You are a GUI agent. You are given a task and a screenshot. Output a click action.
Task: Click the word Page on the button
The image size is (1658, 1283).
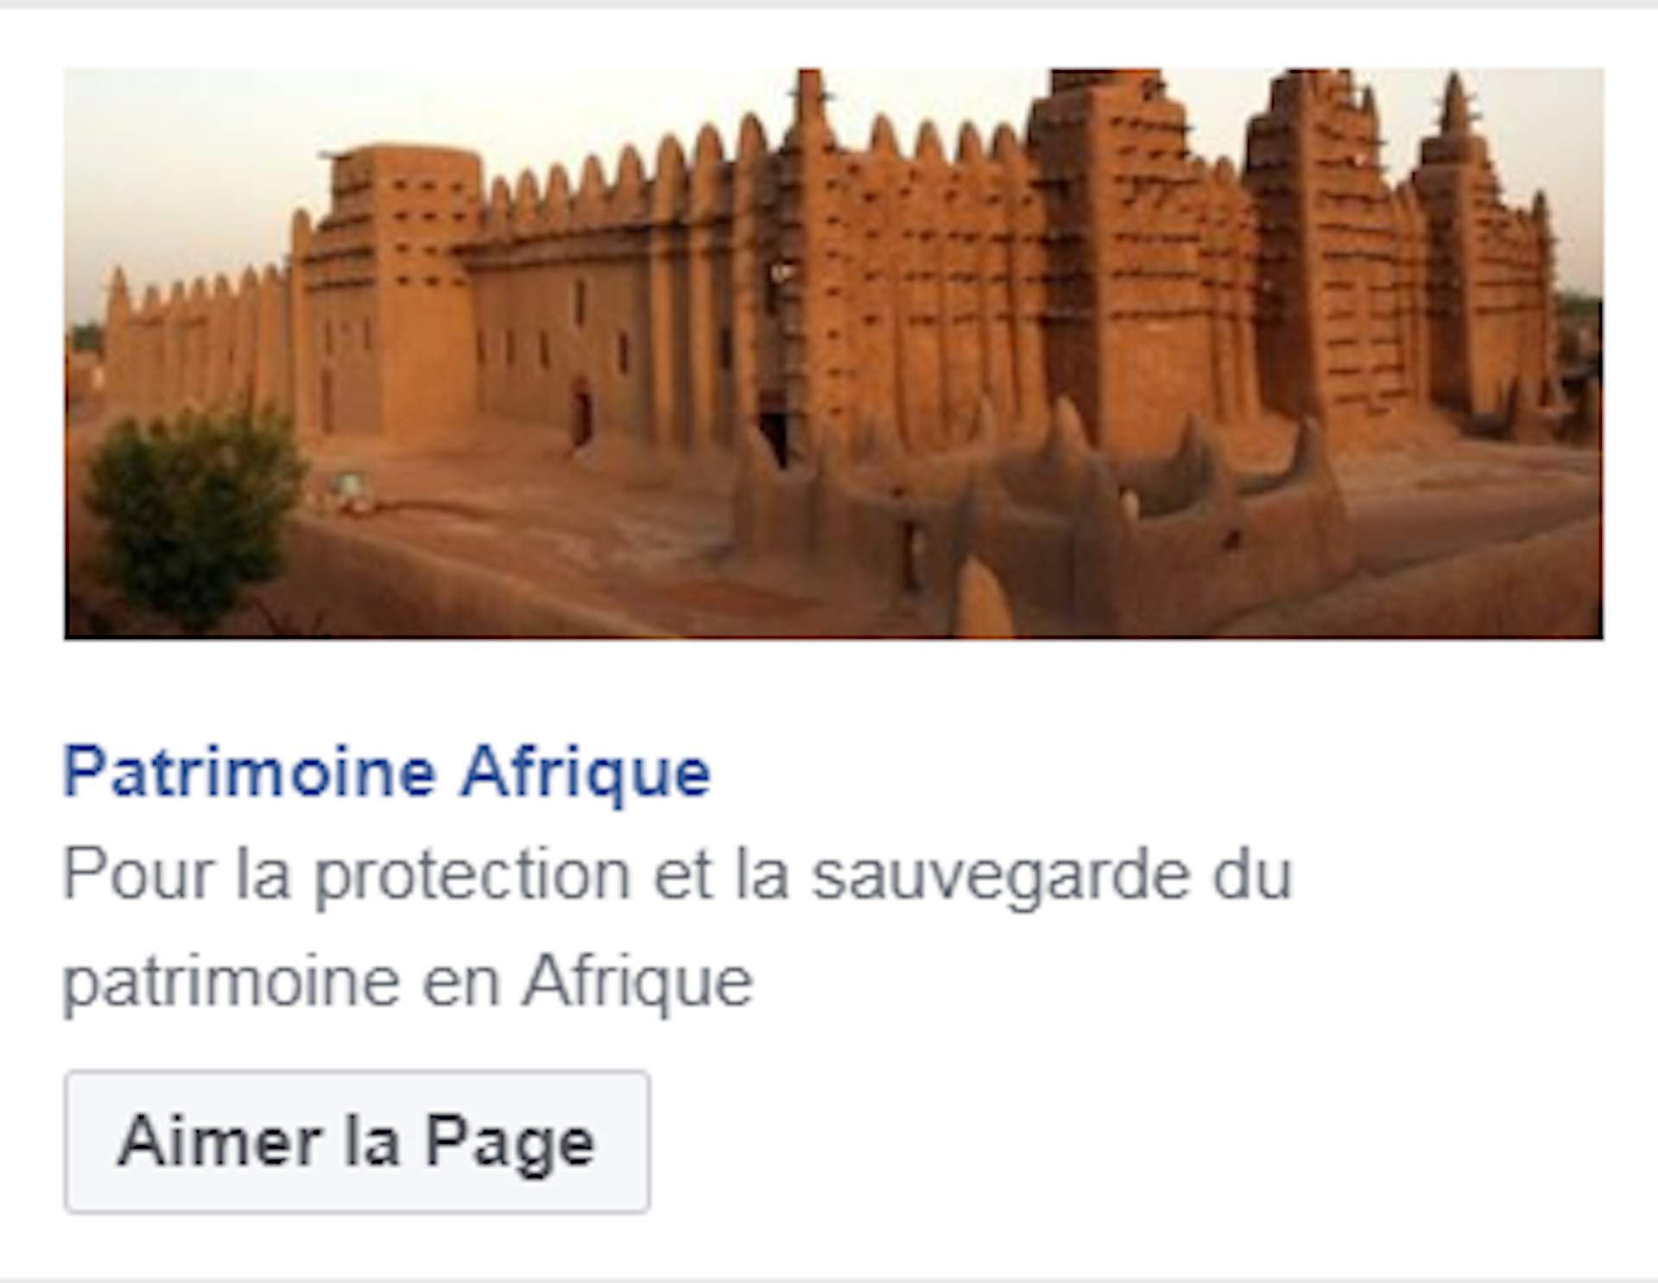click(509, 1145)
